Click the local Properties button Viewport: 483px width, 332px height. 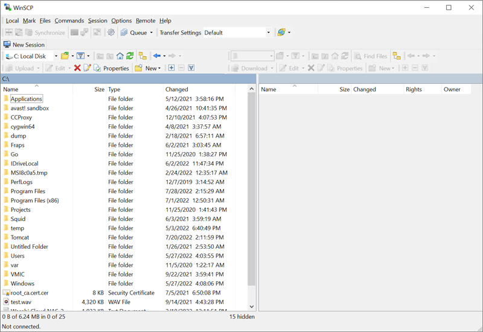pos(111,68)
